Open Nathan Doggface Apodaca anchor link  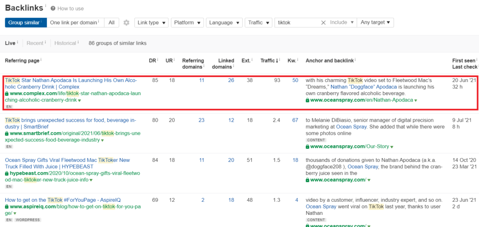click(x=364, y=87)
